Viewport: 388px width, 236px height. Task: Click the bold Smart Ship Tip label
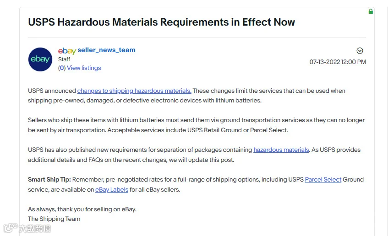coord(49,179)
